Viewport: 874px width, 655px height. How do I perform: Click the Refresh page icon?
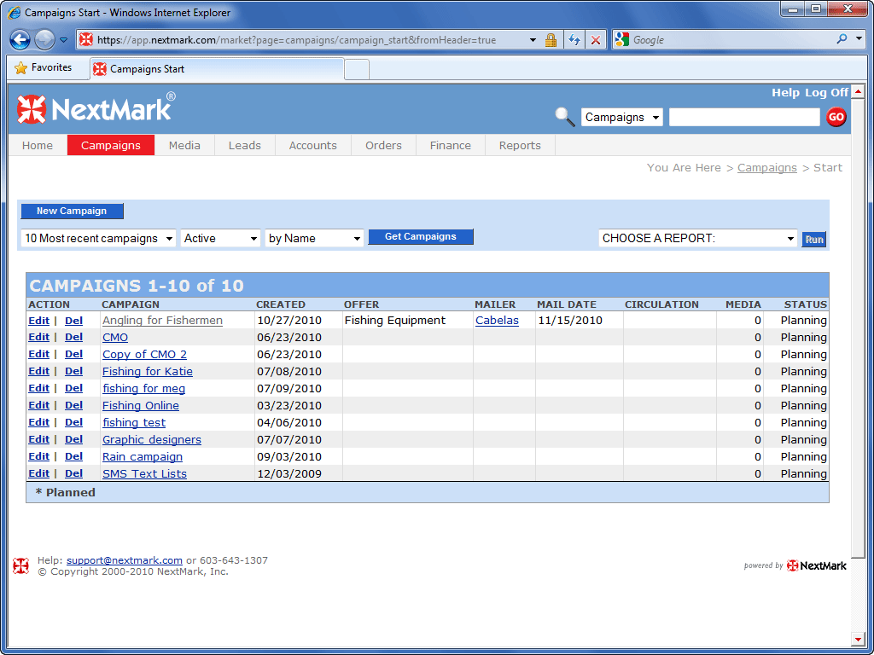574,40
